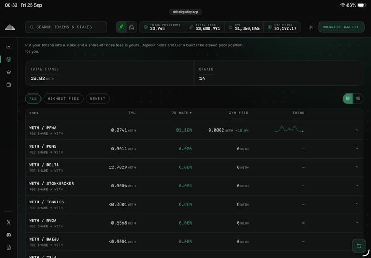
Task: Expand the WETH / DELTA row chevron
Action: pos(357,167)
